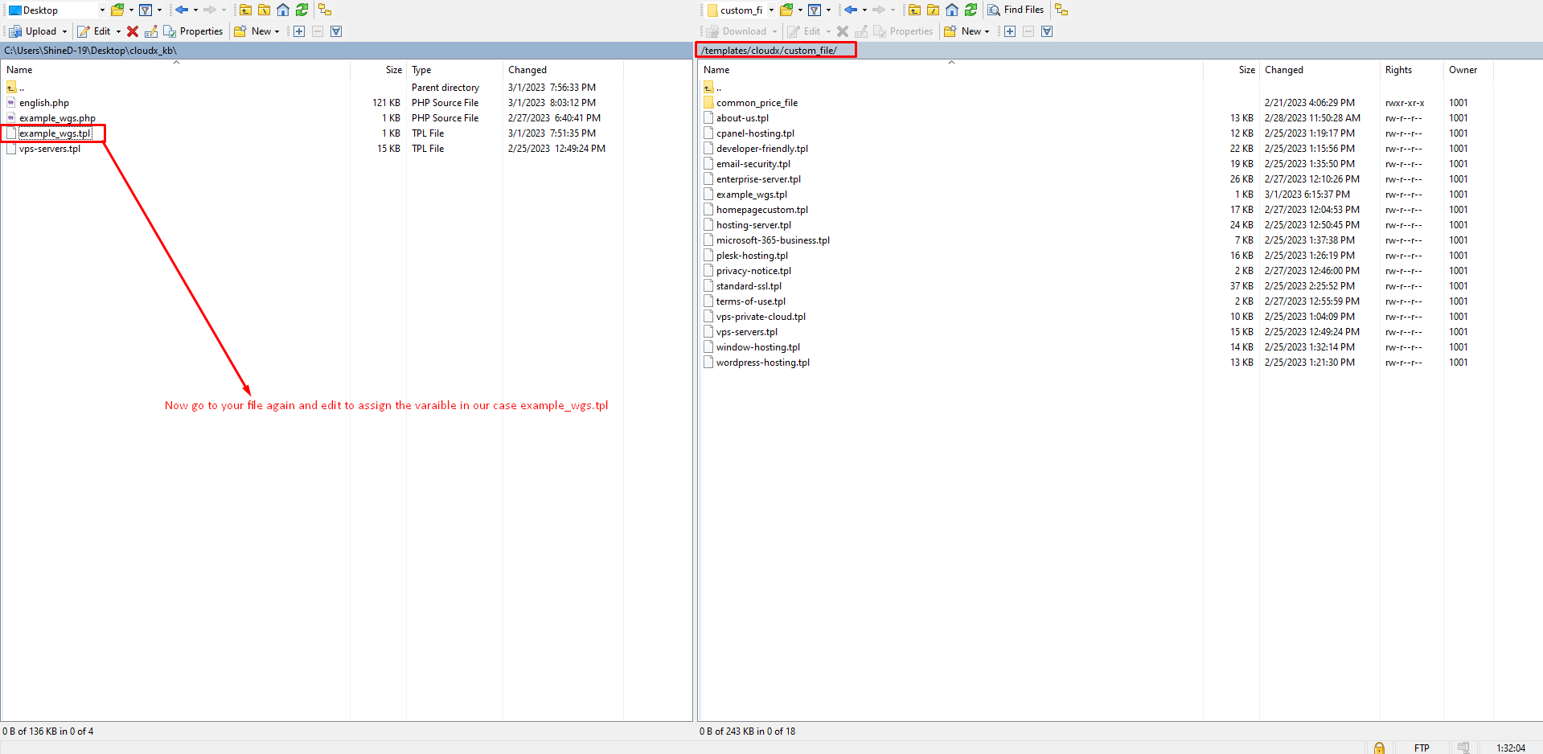Click Edit in the local toolbar
The height and width of the screenshot is (754, 1543).
[95, 31]
